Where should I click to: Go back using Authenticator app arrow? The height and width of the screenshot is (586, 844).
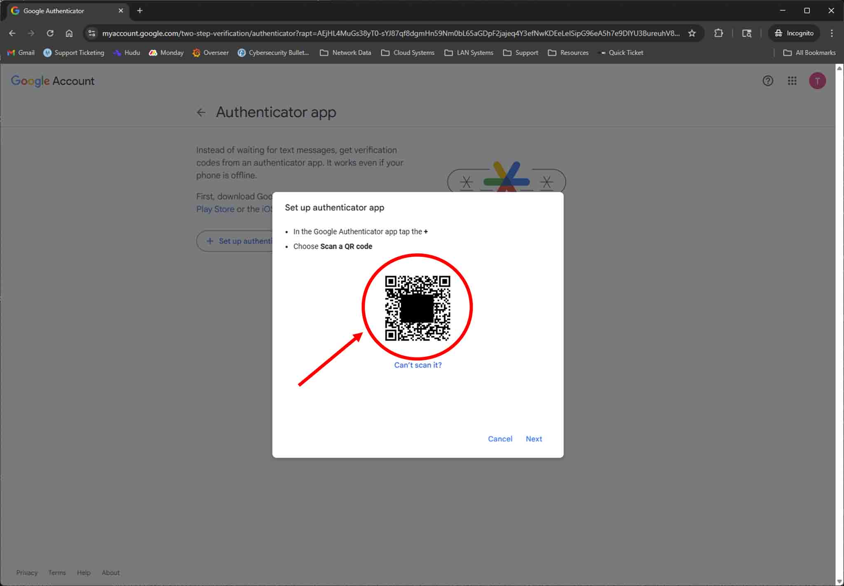201,112
